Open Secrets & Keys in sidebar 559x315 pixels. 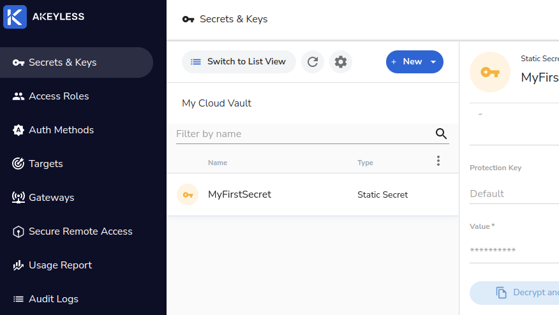coord(77,62)
